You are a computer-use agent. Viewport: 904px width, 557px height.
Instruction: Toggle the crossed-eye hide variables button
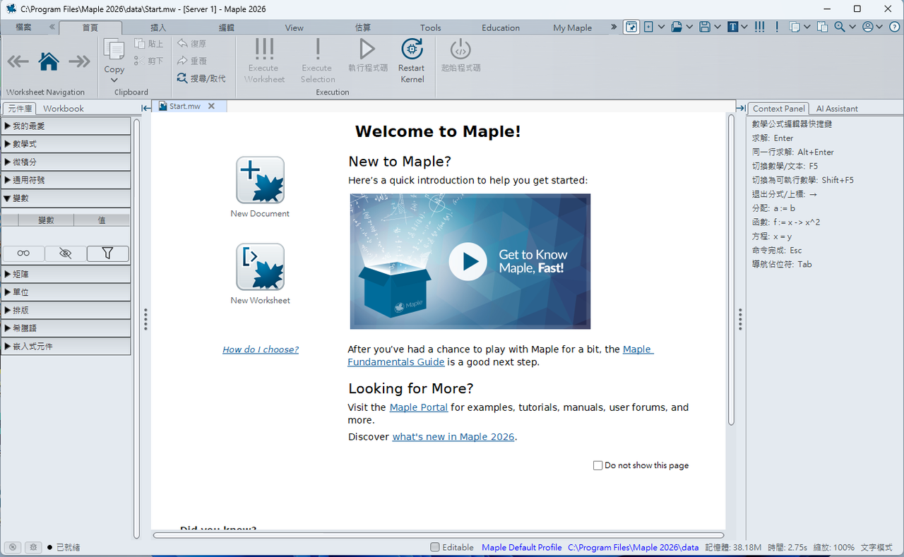coord(66,253)
